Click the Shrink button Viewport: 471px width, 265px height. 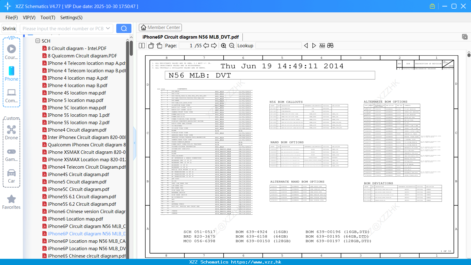pyautogui.click(x=9, y=28)
